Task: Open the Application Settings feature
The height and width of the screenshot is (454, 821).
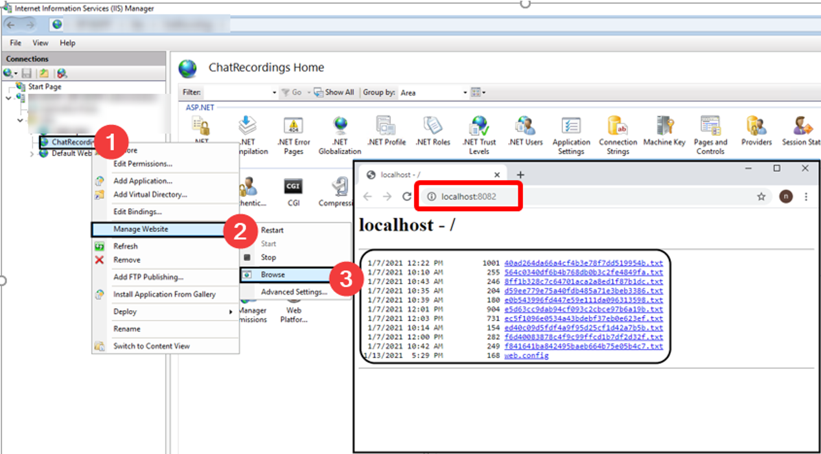Action: pos(571,136)
